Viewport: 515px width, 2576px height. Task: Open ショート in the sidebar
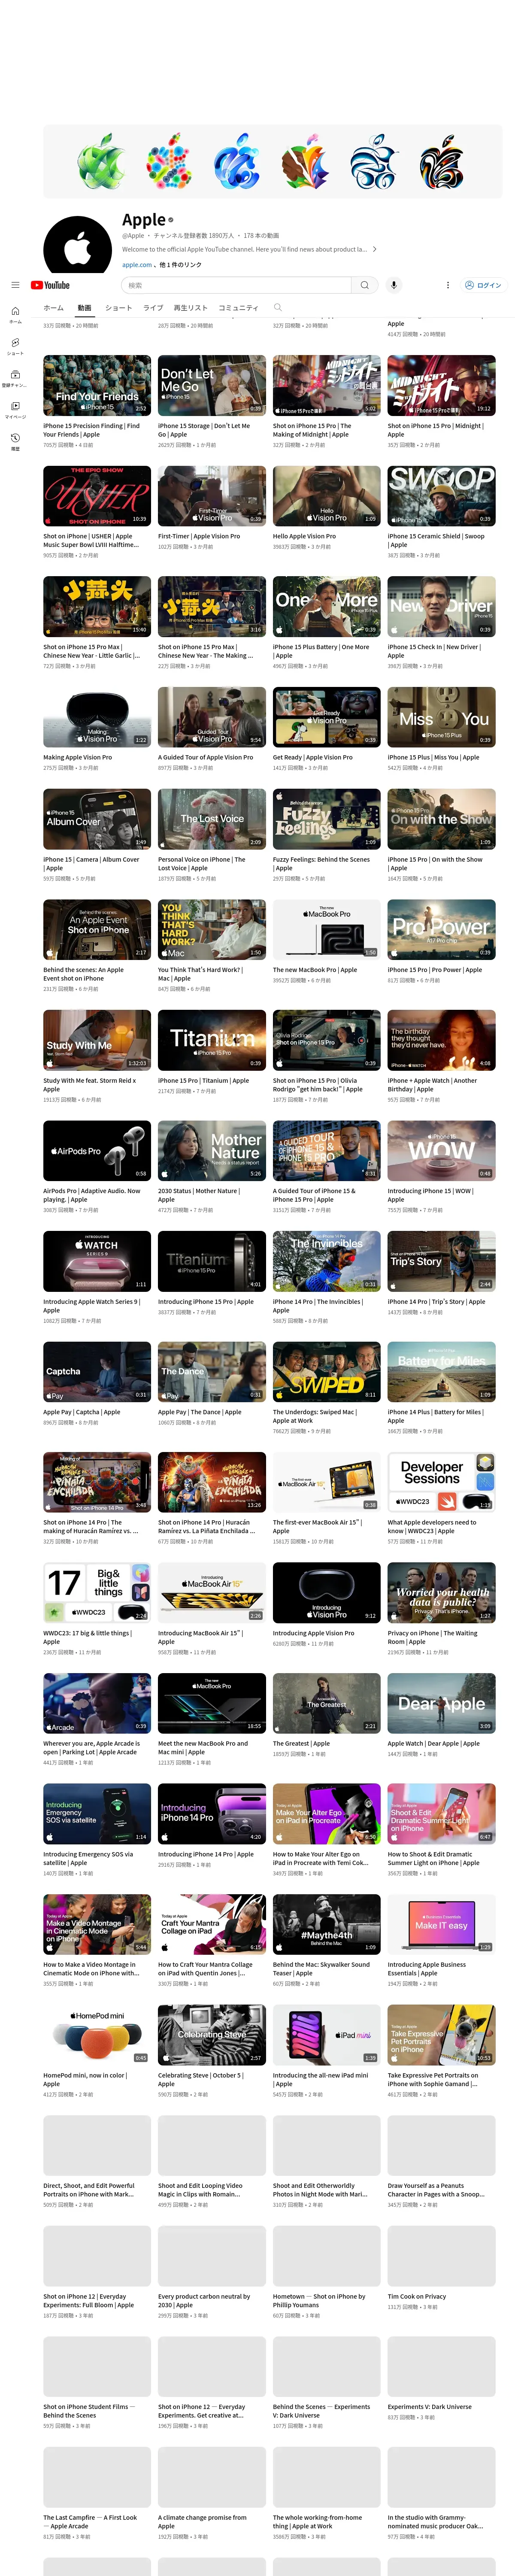[15, 346]
